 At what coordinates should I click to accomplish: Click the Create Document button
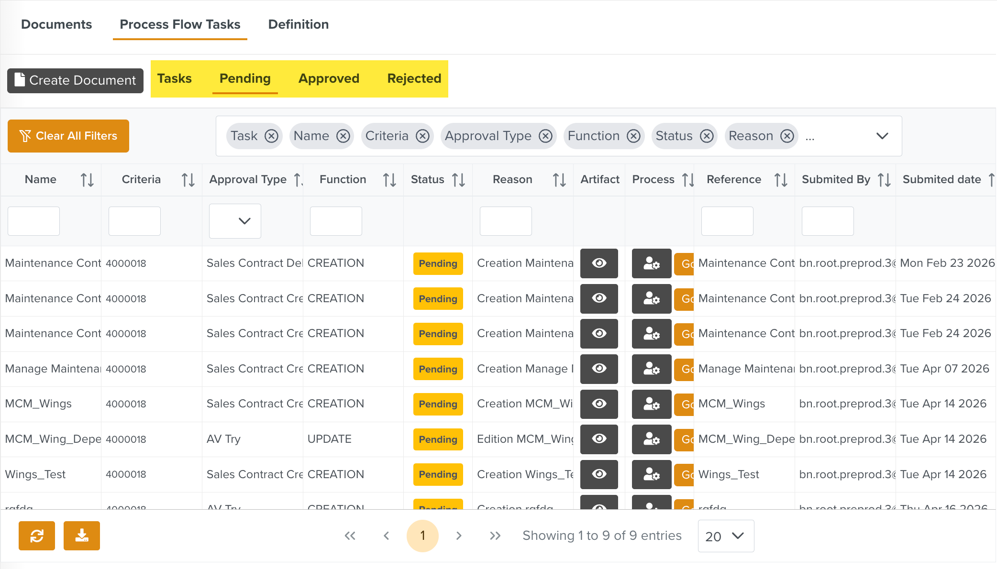[75, 80]
